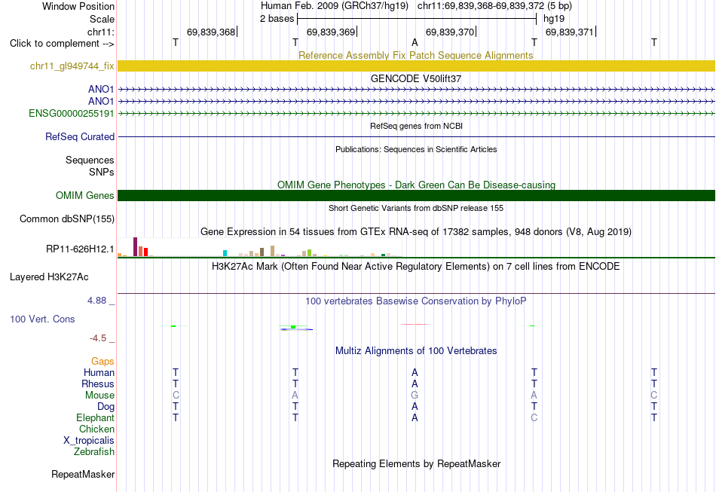Viewport: 716px width, 492px height.
Task: Click the '2 bases' scale bar
Action: pyautogui.click(x=417, y=19)
